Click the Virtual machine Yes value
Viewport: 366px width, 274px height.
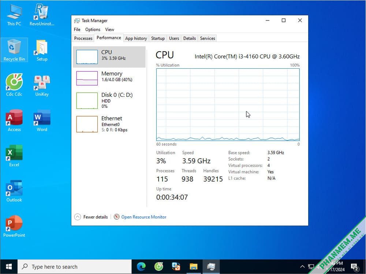click(270, 172)
